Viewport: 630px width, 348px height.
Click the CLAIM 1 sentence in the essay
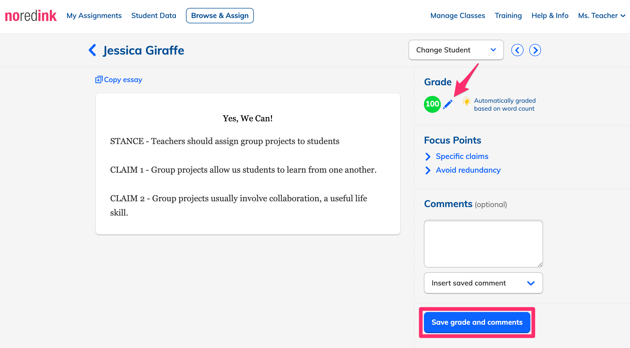point(243,170)
